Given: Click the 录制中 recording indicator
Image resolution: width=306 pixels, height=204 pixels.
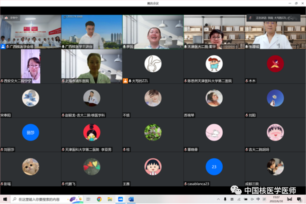Looking at the screenshot, I should click(13, 18).
